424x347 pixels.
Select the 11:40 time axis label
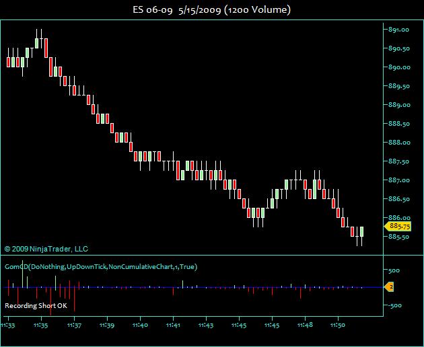[x=140, y=325]
